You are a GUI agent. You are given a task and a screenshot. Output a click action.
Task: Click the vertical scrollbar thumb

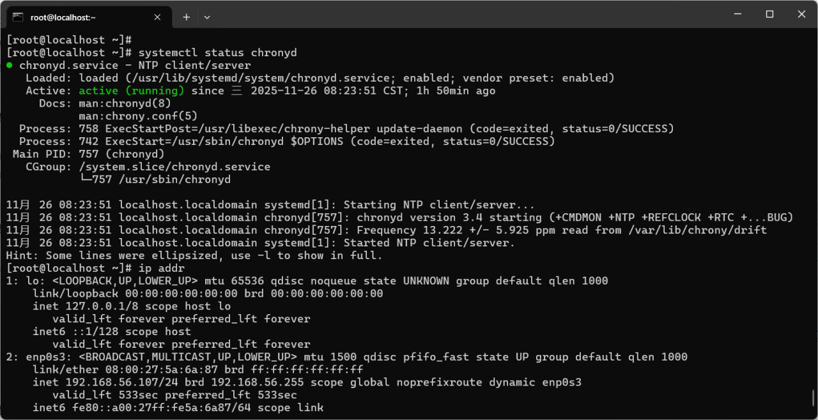[813, 396]
